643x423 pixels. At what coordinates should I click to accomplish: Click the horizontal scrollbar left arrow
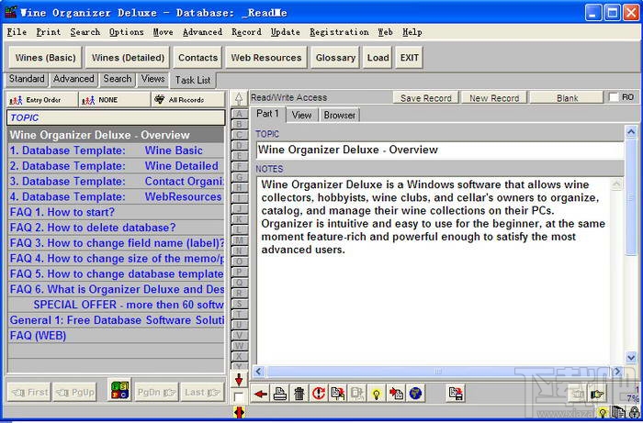pos(258,372)
